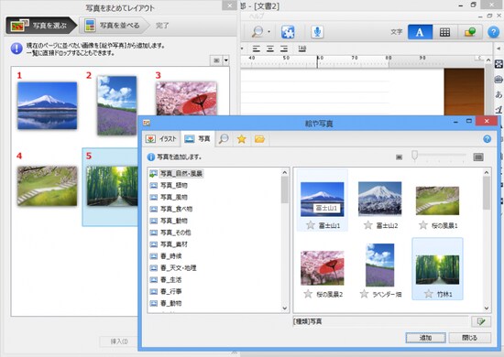Select 春_動物 category
Screen dimensions: 504x357
click(x=166, y=303)
